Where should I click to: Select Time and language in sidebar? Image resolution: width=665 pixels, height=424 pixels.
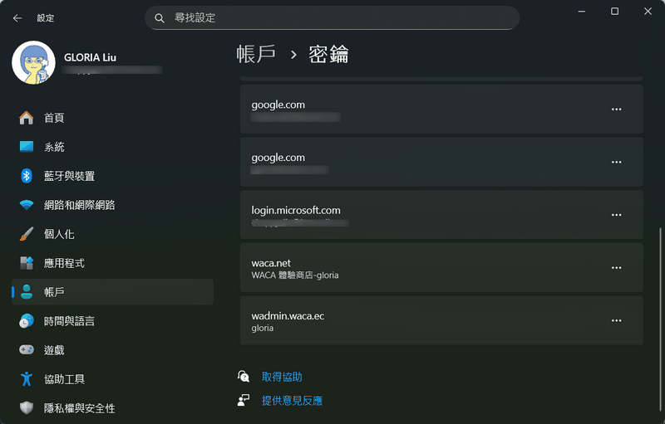pyautogui.click(x=69, y=321)
